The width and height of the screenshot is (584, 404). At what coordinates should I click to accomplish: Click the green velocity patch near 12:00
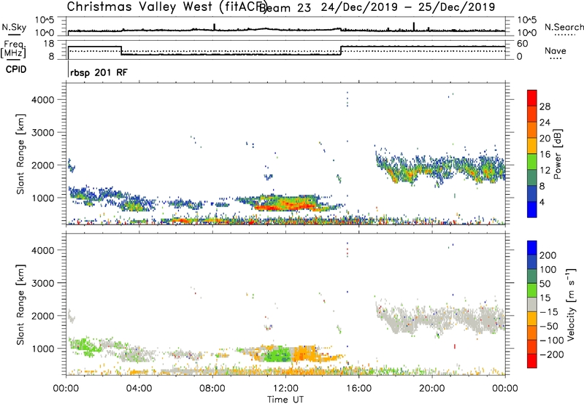[x=277, y=354]
